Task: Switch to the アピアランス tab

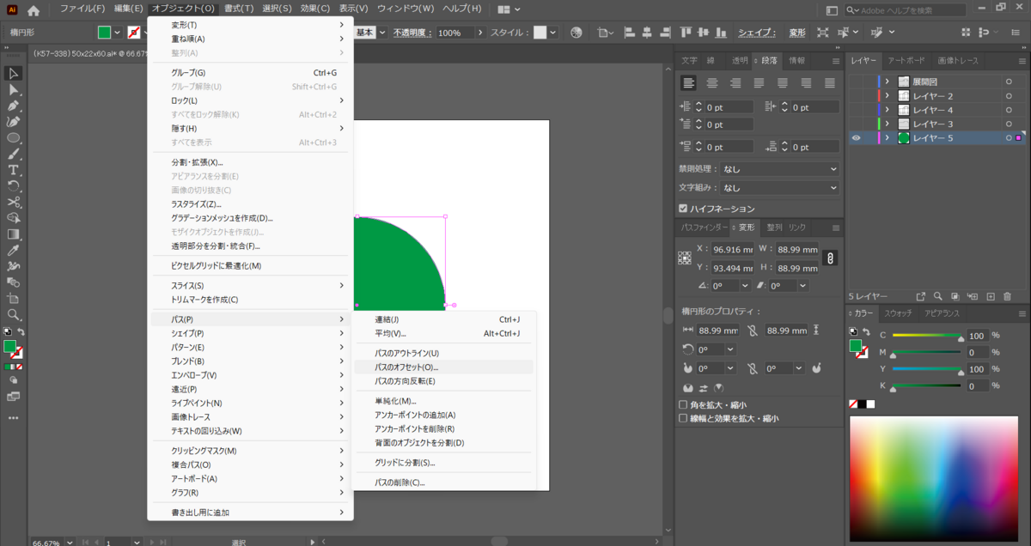Action: pyautogui.click(x=943, y=313)
